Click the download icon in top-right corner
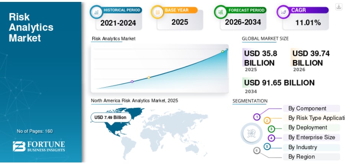 click(x=339, y=7)
